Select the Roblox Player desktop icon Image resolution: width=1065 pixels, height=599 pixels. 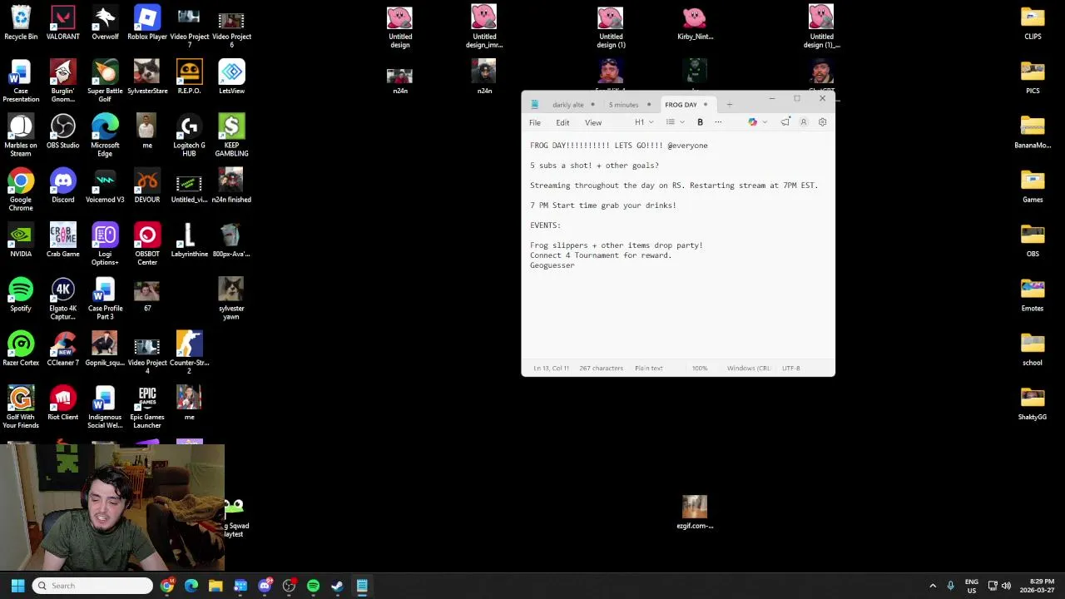[147, 23]
